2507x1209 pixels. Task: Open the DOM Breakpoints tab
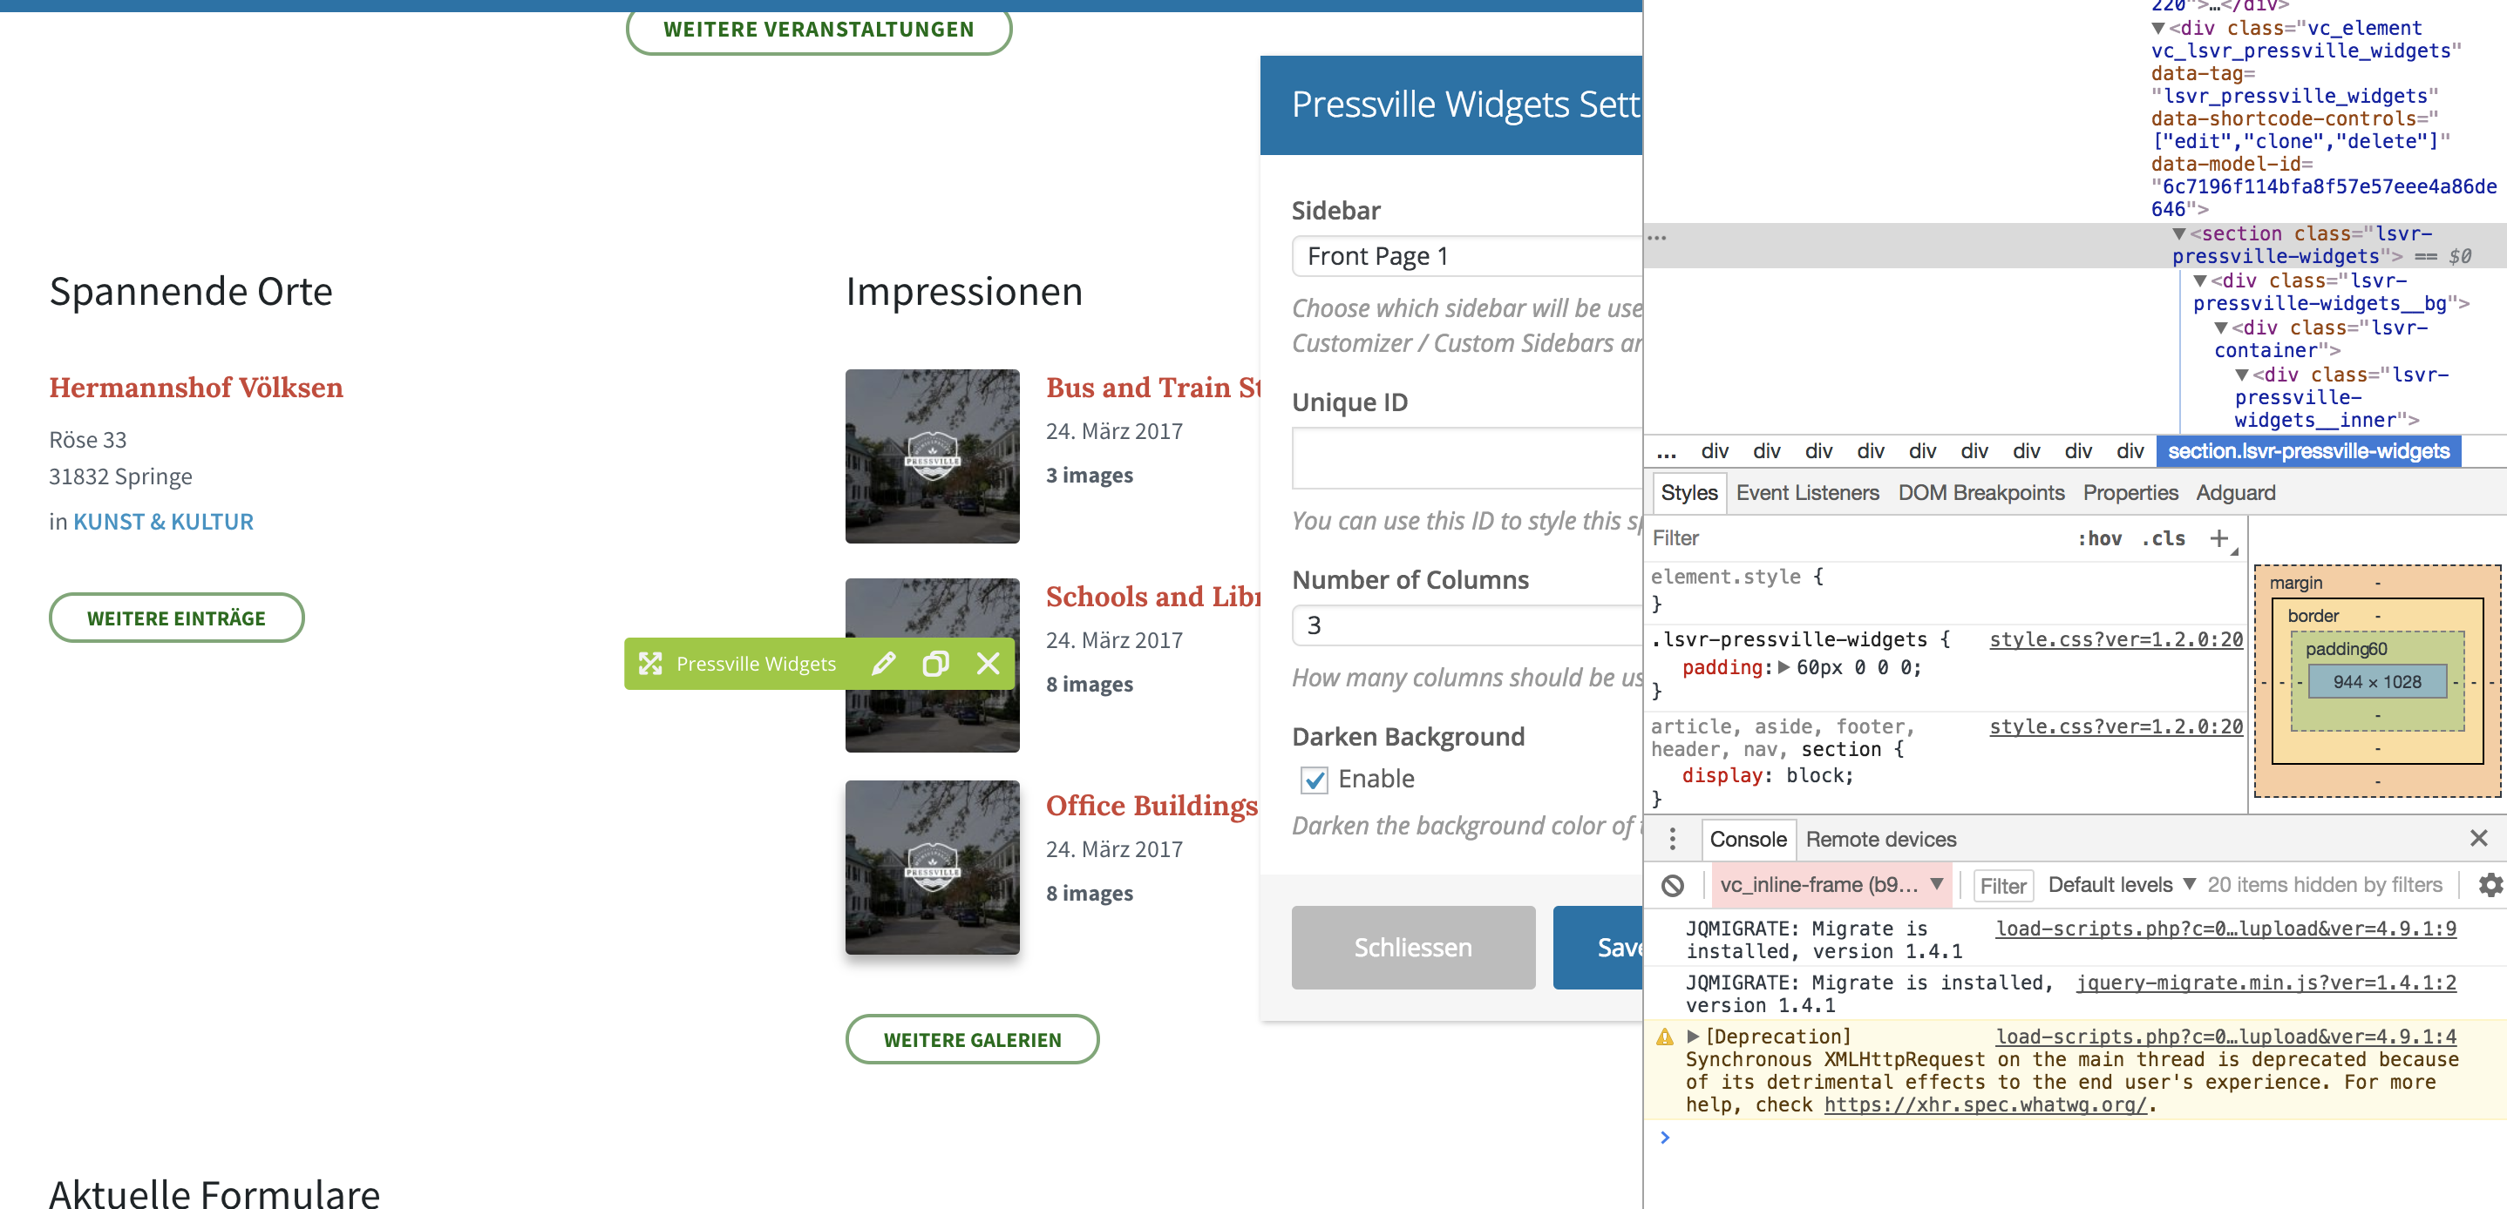pos(1980,493)
